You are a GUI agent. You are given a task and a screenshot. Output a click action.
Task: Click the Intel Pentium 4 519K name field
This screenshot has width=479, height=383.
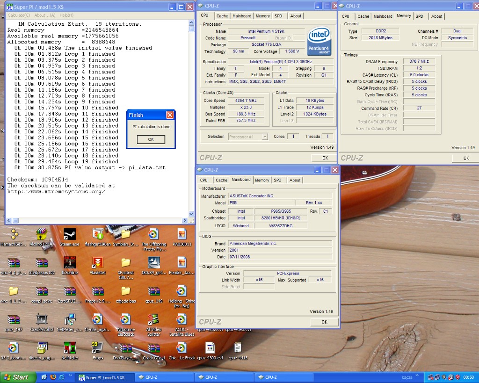[x=266, y=31]
